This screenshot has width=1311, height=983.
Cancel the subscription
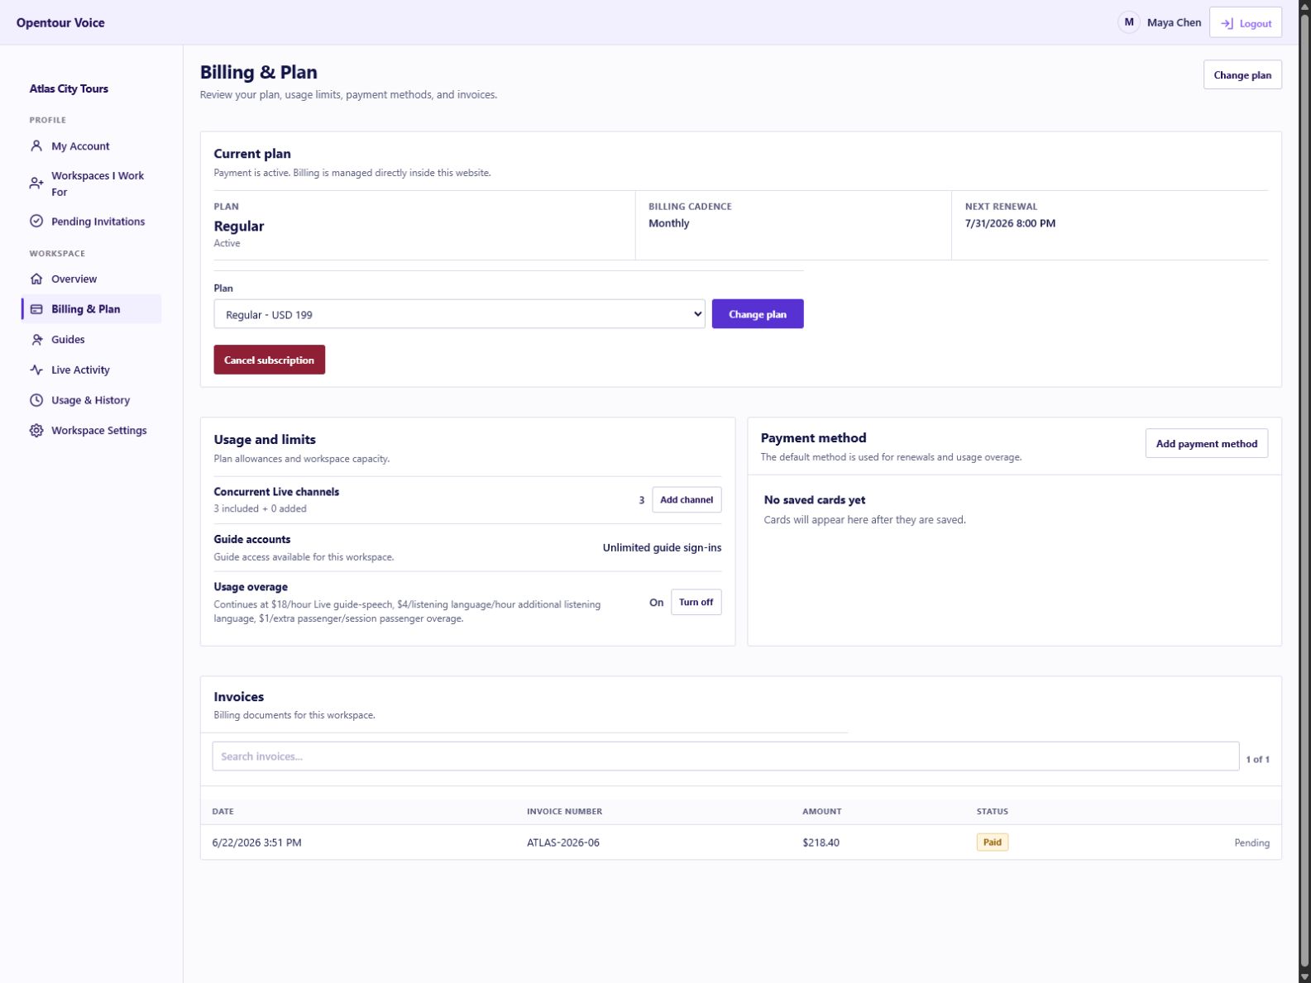point(269,360)
